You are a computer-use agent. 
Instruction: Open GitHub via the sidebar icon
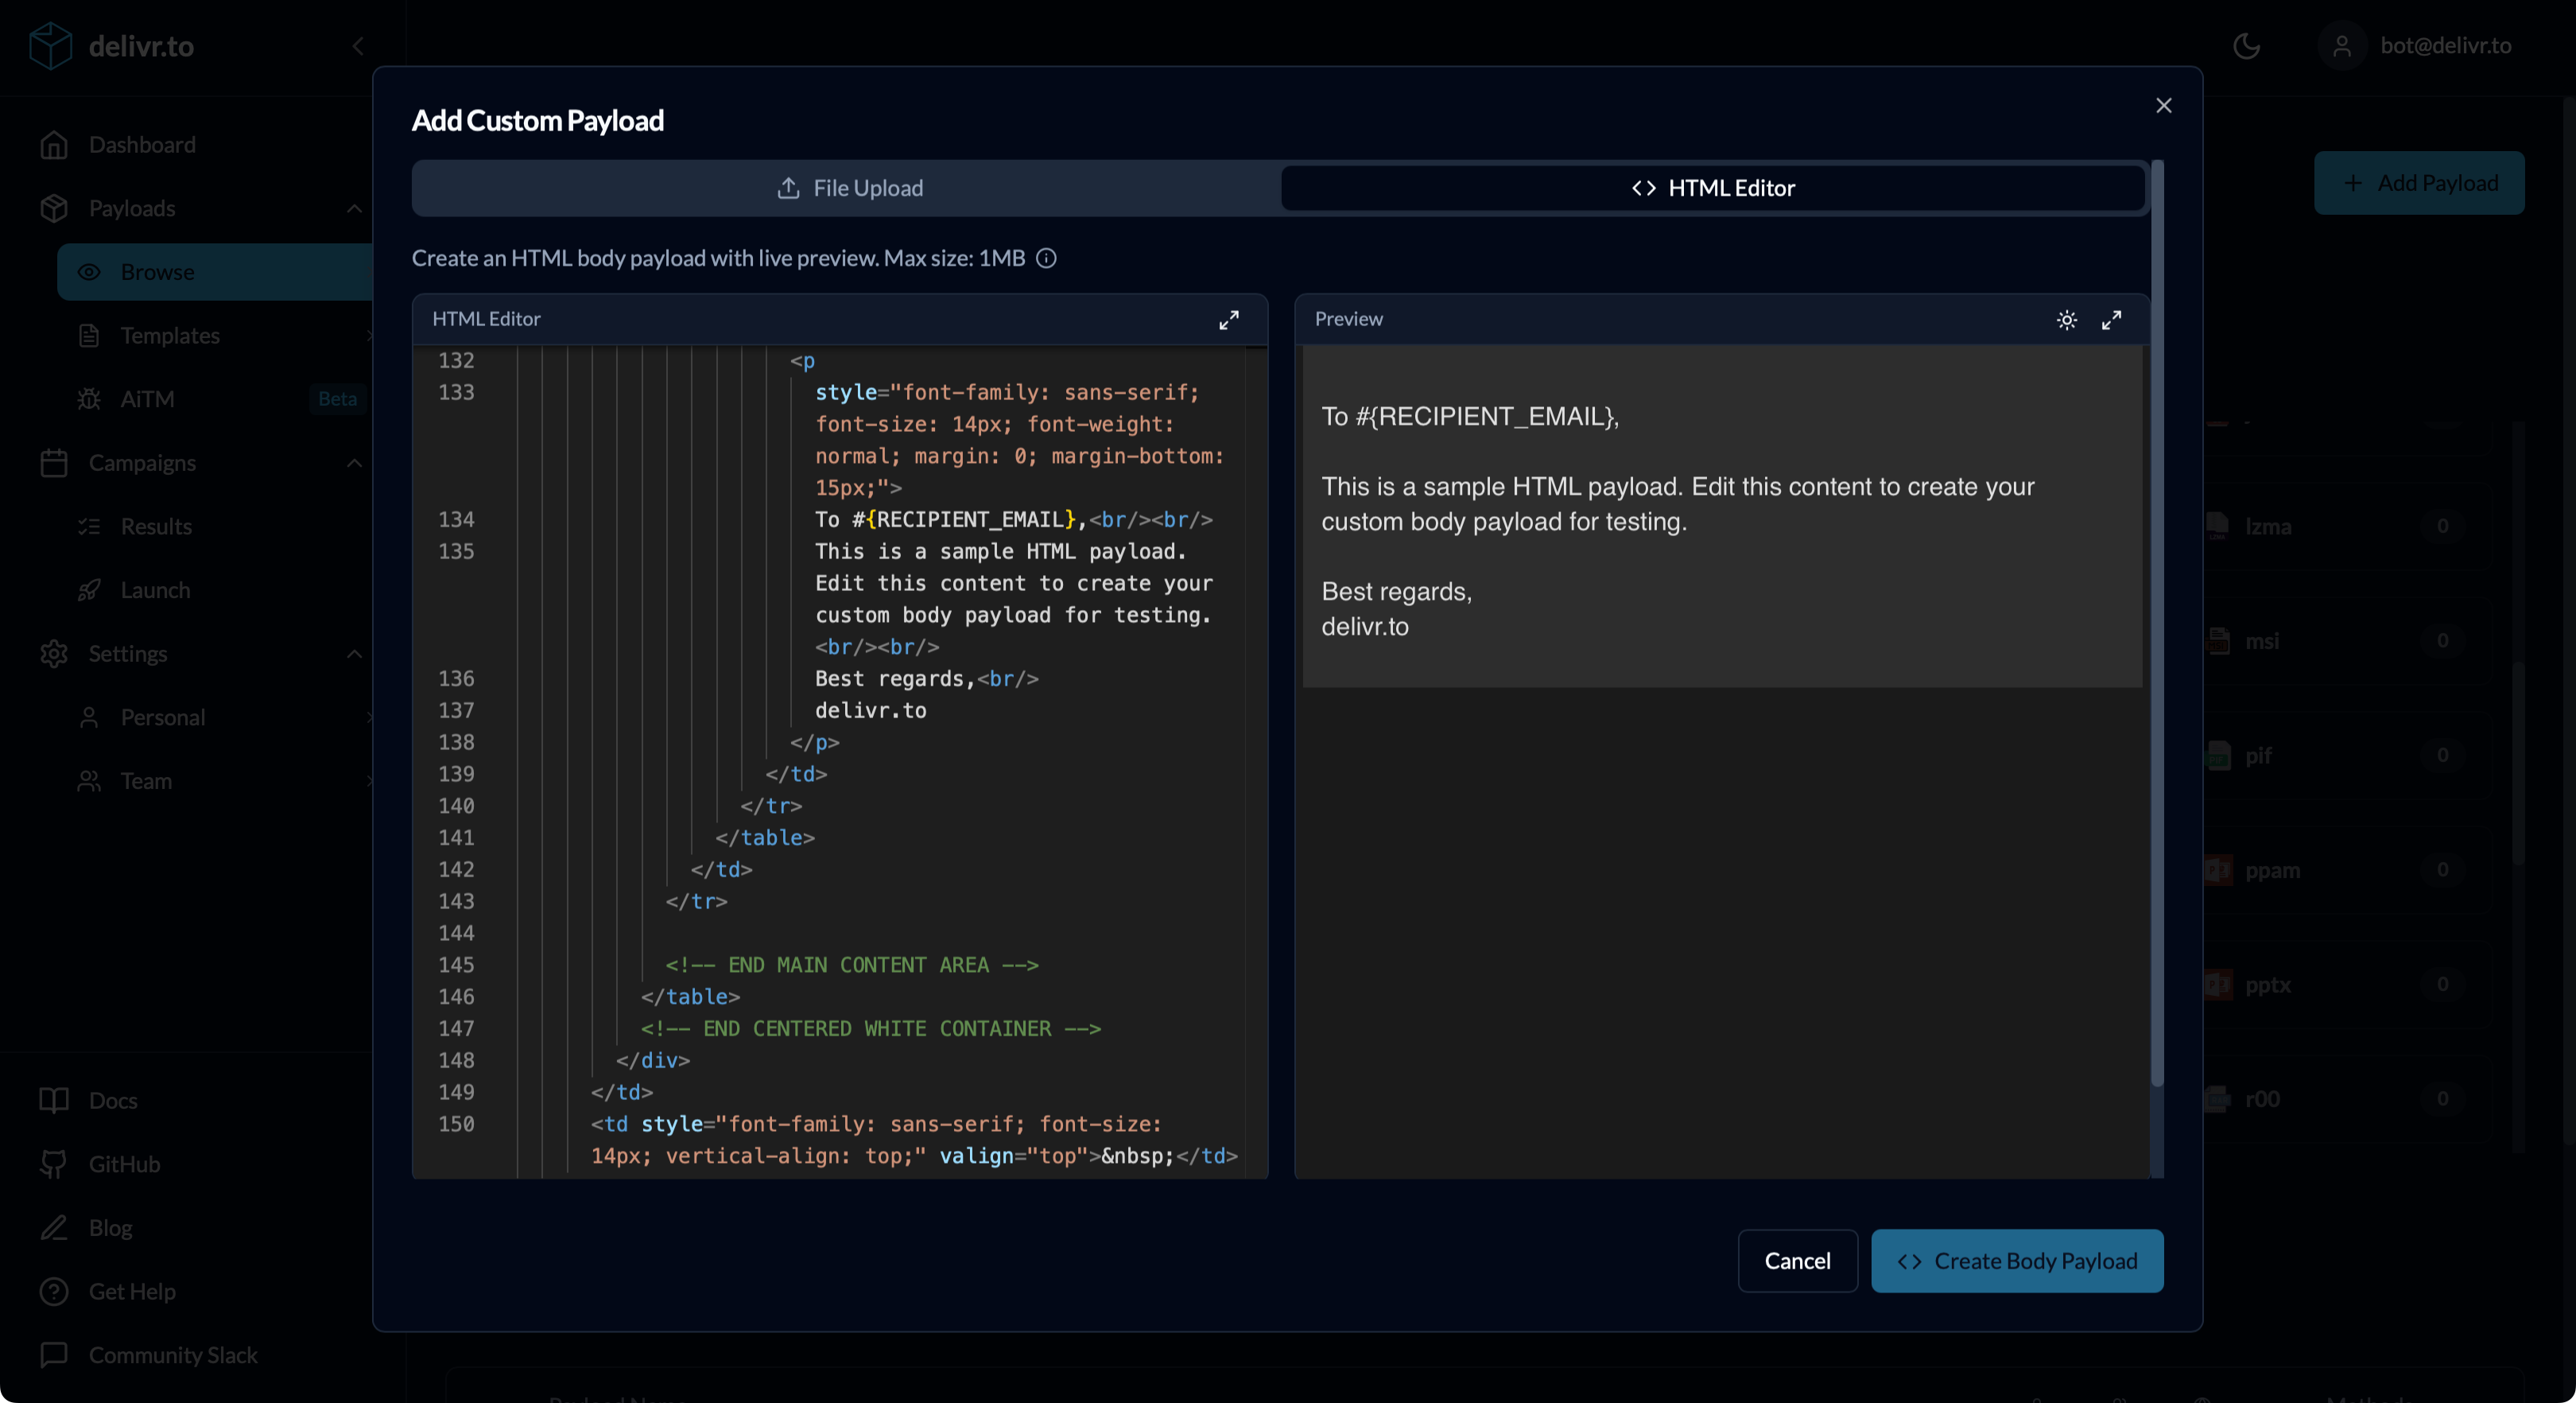pyautogui.click(x=54, y=1164)
